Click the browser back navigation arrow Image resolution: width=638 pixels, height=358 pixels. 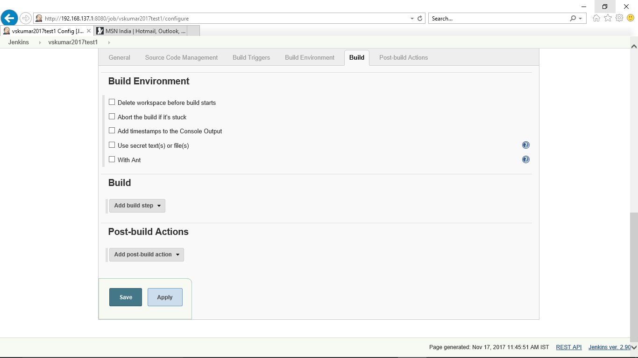[x=9, y=18]
